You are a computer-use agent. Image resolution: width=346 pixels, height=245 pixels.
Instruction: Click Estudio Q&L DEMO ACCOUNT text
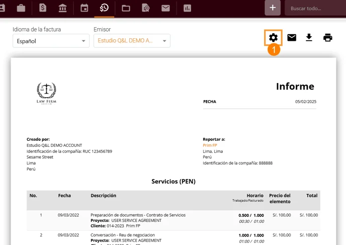point(54,145)
